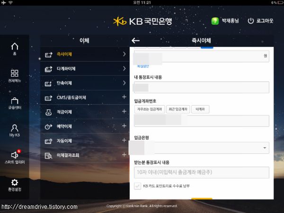This screenshot has height=213, width=284.
Task: Select the 단축이체 menu item
Action: 85,83
